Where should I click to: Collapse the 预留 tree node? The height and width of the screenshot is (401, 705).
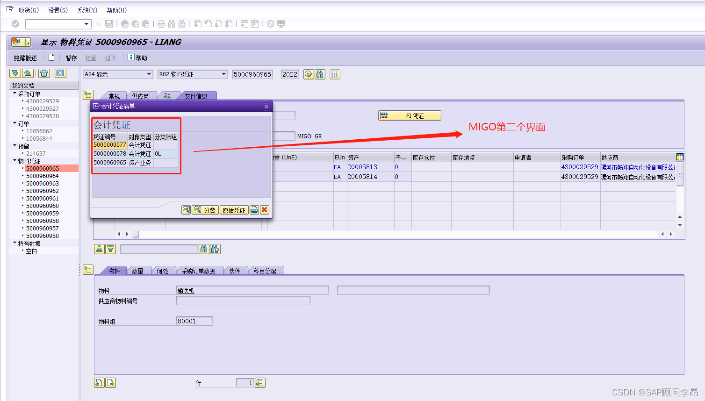coord(14,146)
